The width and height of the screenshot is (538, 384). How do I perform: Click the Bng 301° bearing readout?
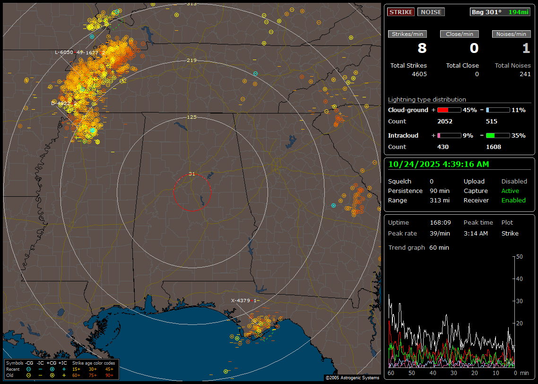486,12
